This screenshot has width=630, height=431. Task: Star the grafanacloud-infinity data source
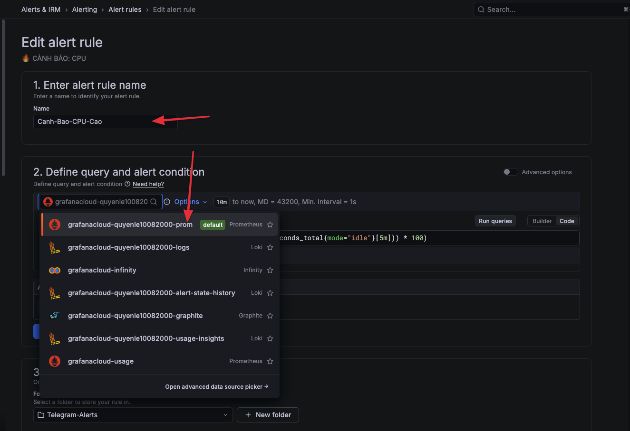tap(270, 270)
